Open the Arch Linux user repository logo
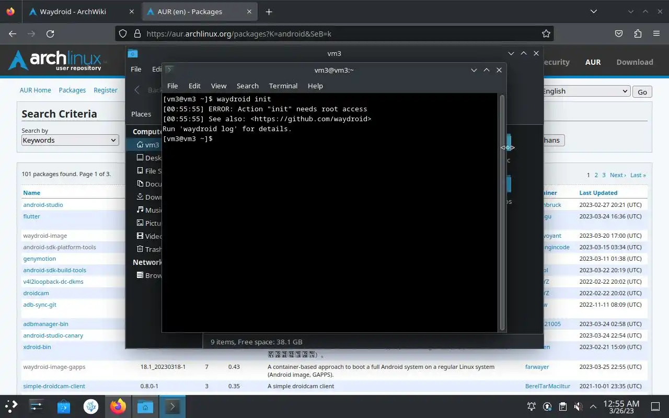Image resolution: width=669 pixels, height=418 pixels. pyautogui.click(x=57, y=60)
